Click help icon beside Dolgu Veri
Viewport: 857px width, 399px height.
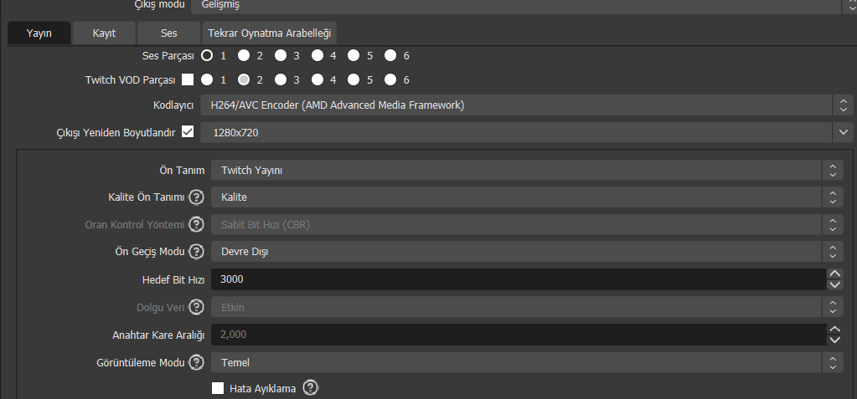[x=197, y=307]
